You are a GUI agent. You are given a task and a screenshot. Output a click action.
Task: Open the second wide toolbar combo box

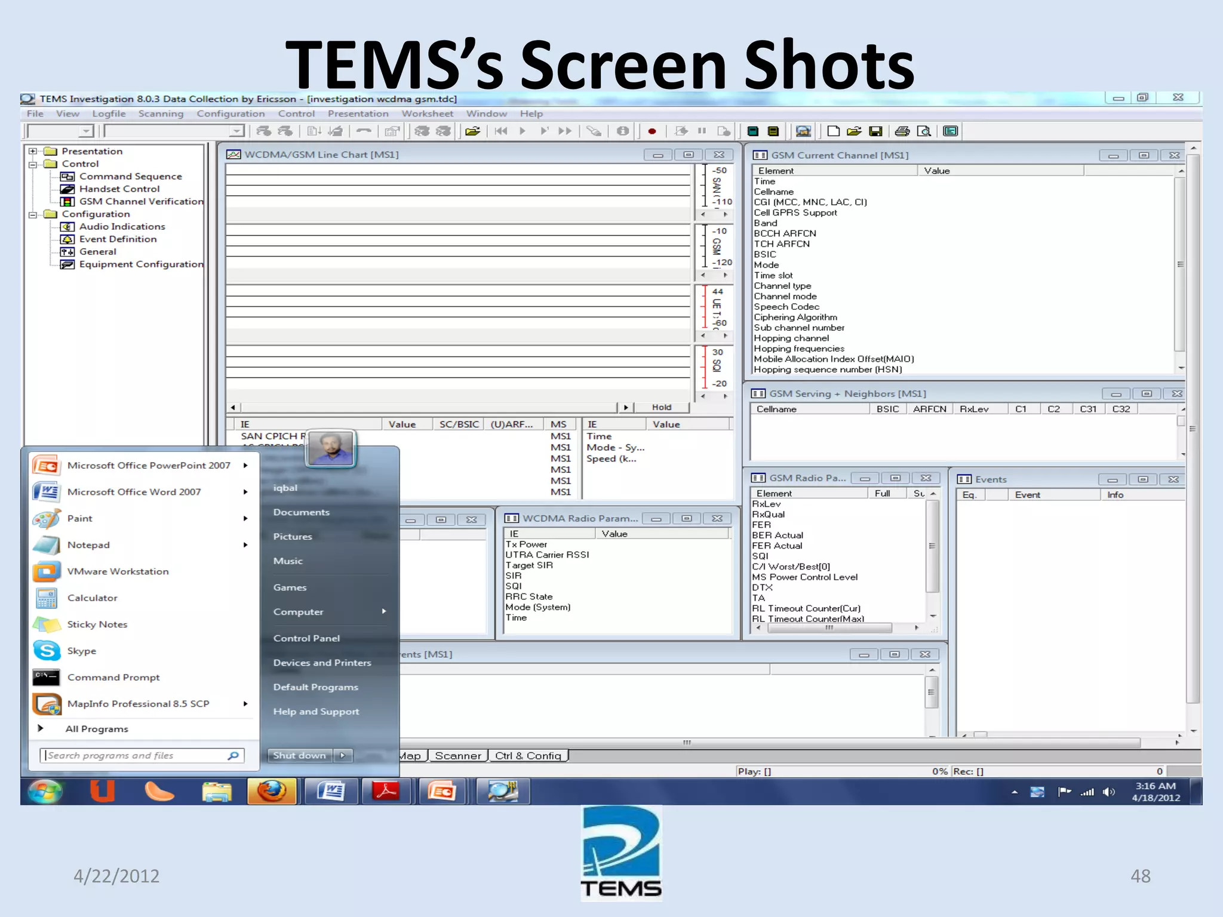[x=237, y=131]
